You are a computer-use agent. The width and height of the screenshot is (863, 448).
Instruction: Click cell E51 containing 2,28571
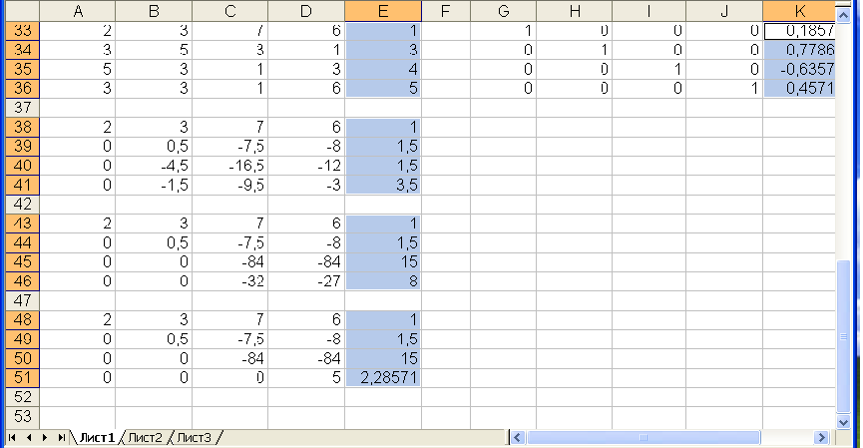[383, 377]
